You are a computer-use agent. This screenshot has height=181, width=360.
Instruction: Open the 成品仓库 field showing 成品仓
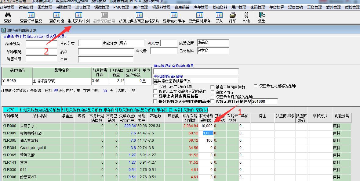(x=213, y=43)
